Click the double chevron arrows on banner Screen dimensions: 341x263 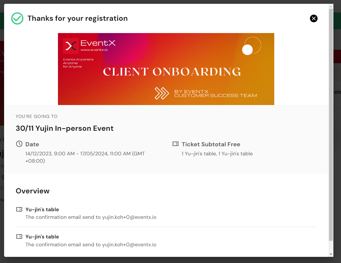[162, 93]
